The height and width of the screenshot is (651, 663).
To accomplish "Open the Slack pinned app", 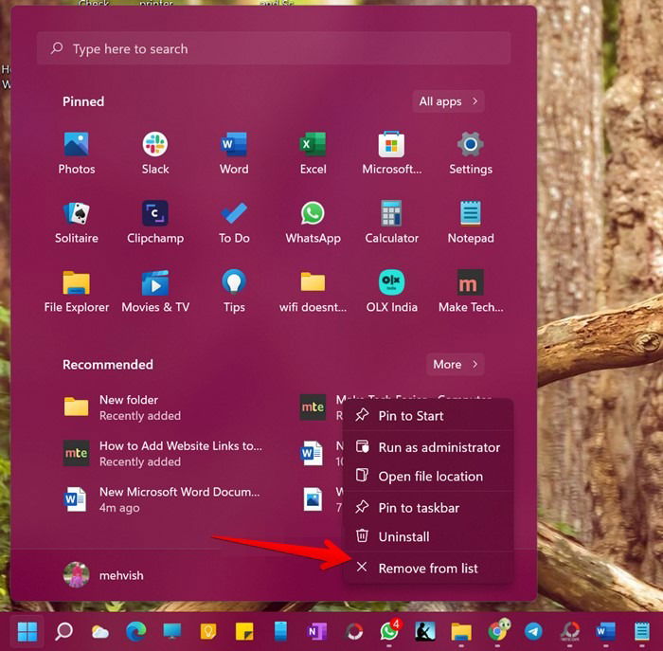I will [x=155, y=154].
